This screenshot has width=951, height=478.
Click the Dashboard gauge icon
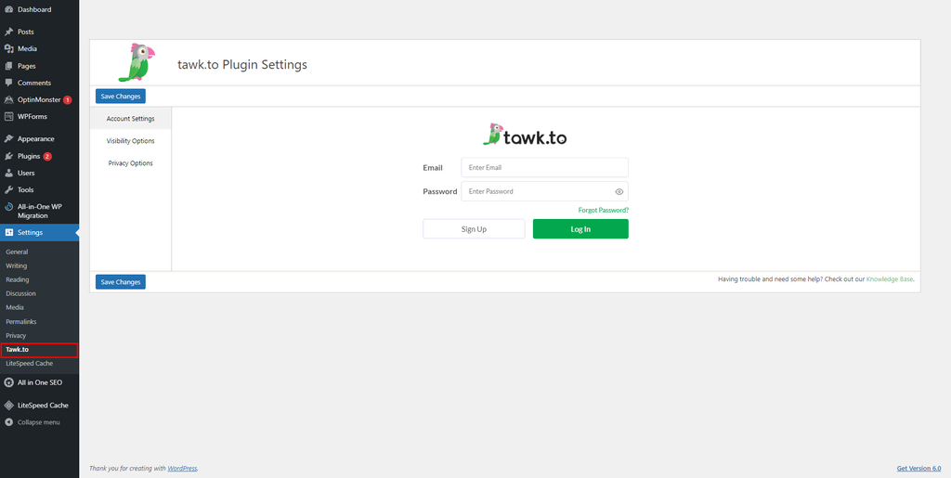9,9
